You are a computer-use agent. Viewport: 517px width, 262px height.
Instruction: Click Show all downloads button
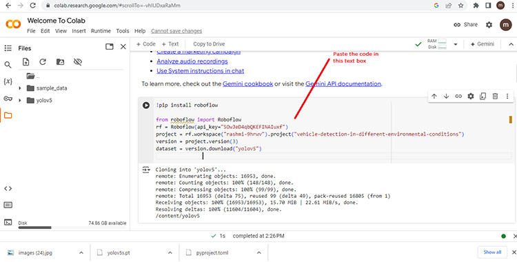click(x=492, y=252)
